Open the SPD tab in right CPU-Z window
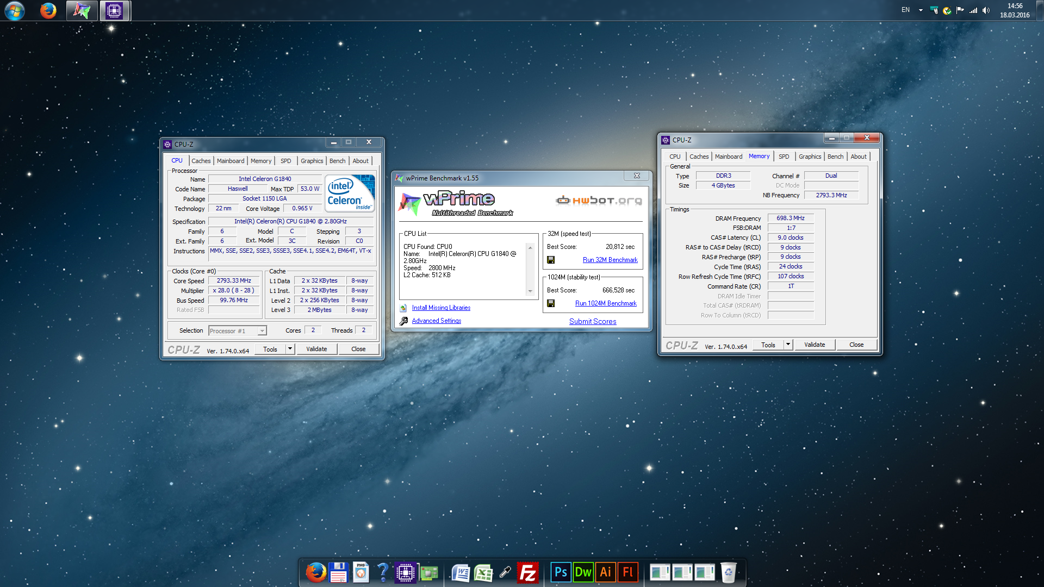The image size is (1044, 587). point(784,157)
